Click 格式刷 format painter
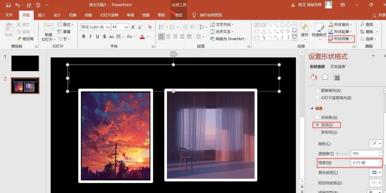Screen dimensions: 386x193 point(25,39)
